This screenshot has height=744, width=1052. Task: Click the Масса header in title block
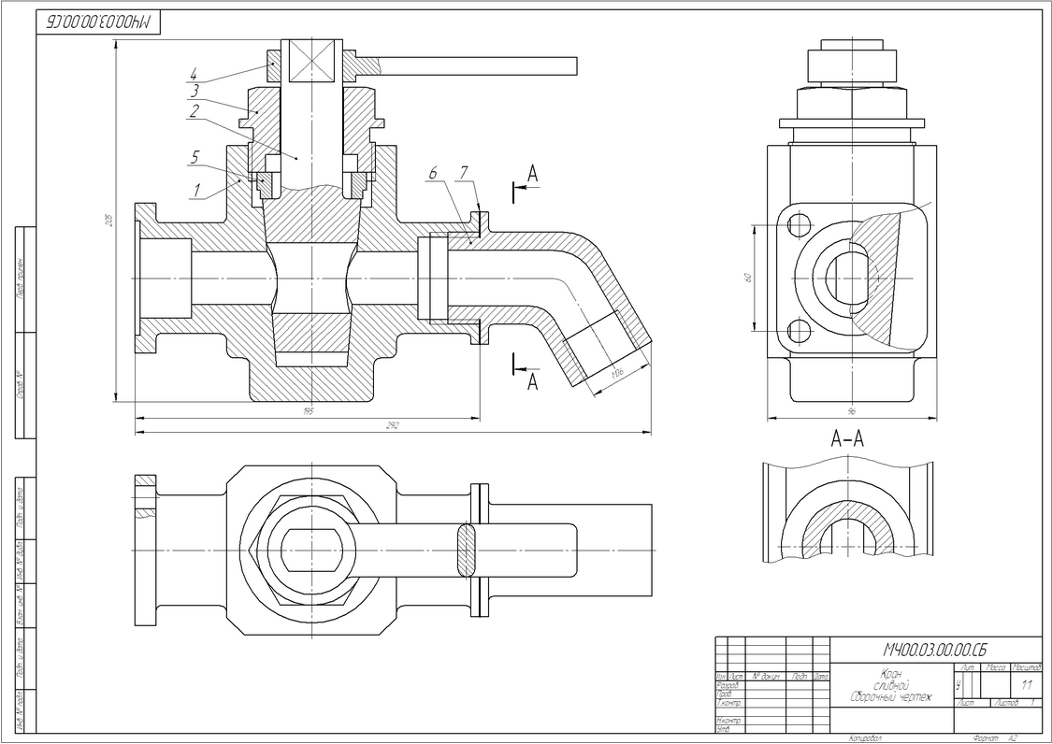coord(996,666)
